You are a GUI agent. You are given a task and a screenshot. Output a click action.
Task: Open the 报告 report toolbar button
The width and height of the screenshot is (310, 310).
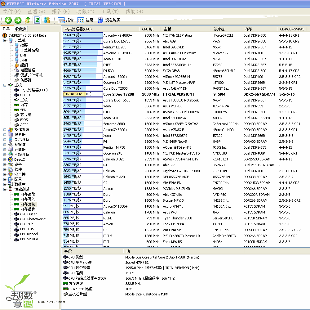[65, 20]
